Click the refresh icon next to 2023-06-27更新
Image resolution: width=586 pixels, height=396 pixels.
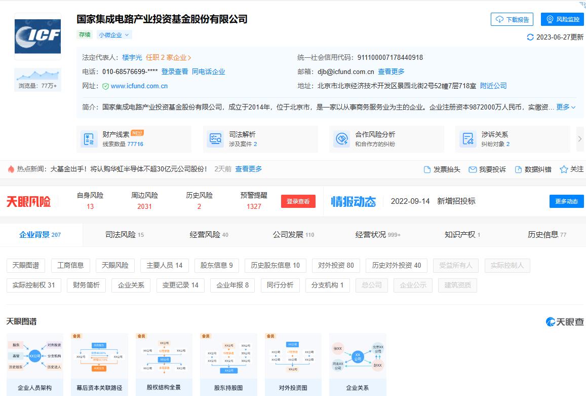tap(531, 37)
